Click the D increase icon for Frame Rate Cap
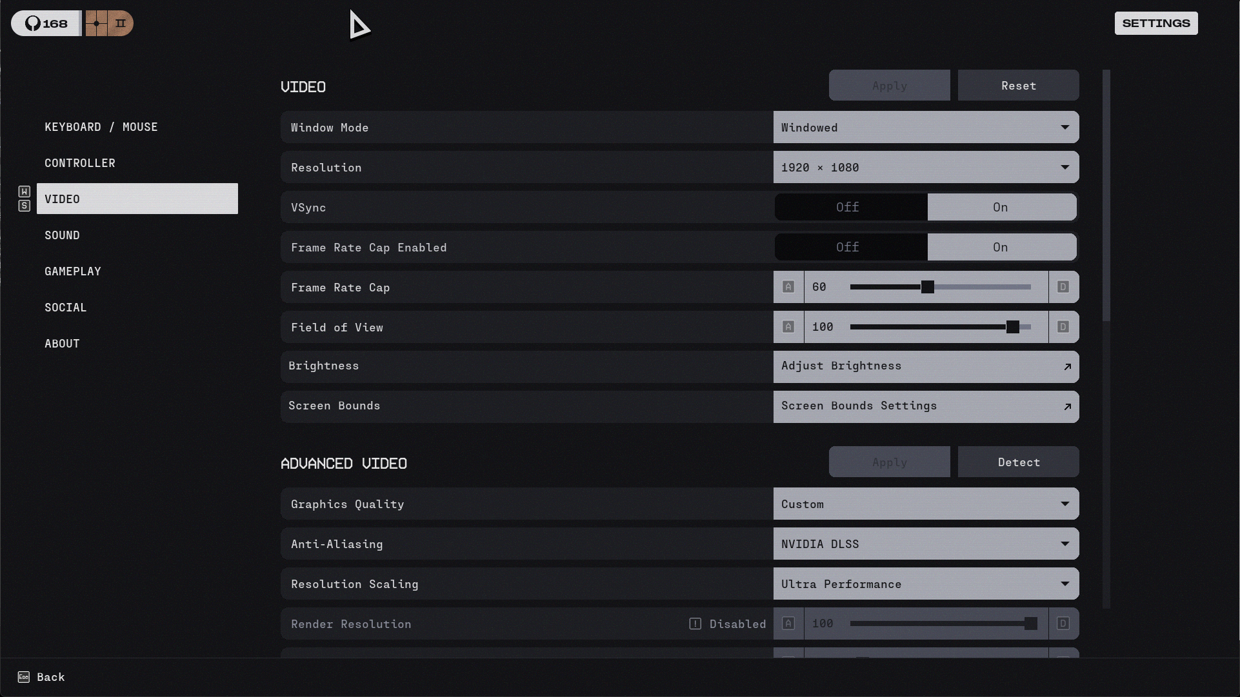This screenshot has height=697, width=1240. (x=1063, y=288)
